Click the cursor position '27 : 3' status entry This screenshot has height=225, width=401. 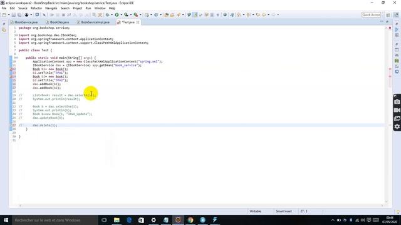(x=304, y=211)
